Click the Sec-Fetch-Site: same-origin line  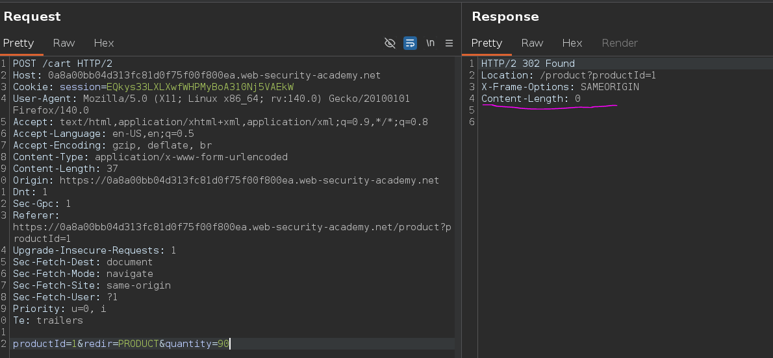[92, 285]
